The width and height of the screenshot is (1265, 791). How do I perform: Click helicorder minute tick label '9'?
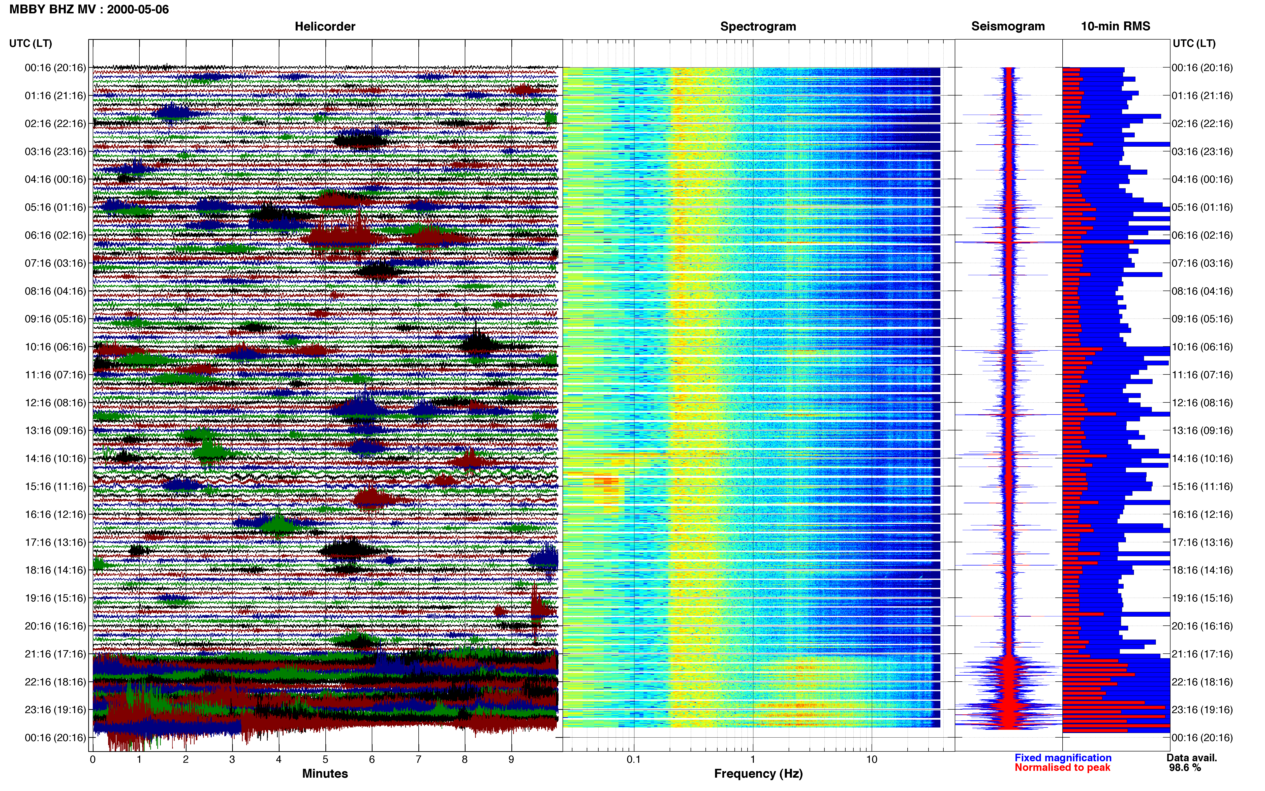click(x=511, y=760)
